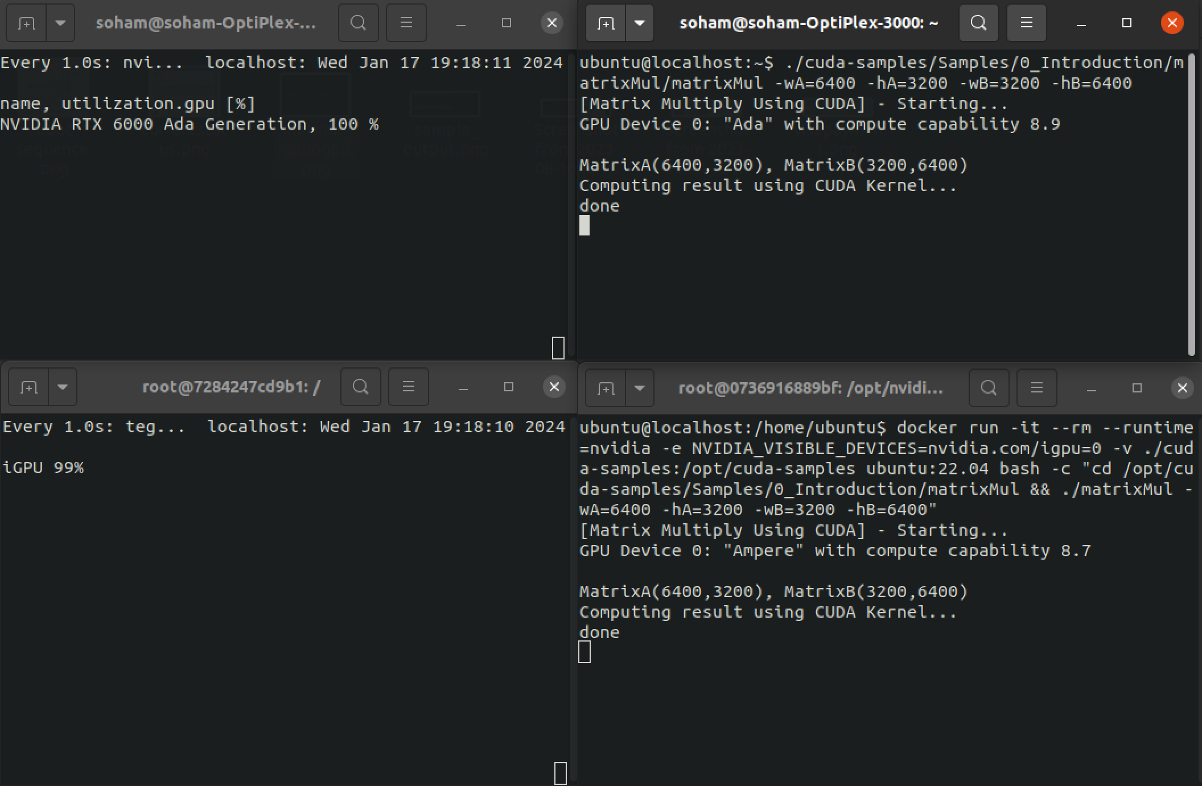Click the new tab icon in bottom-right terminal
Screen dimensions: 1202x786
tap(605, 388)
